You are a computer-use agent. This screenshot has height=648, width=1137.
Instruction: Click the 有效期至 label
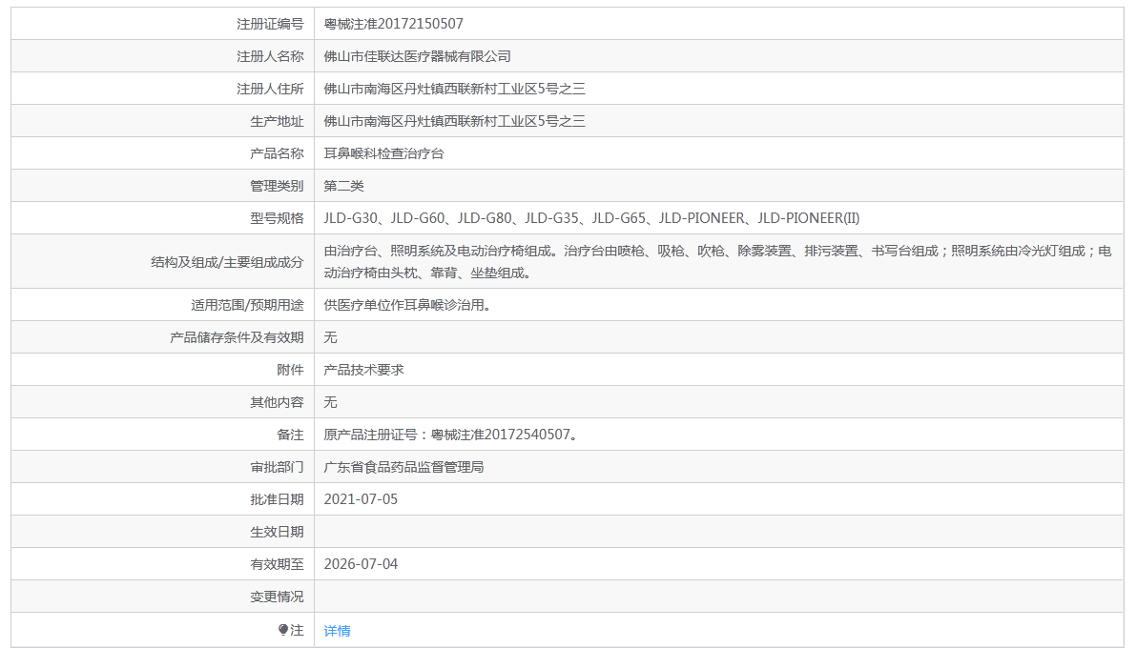[277, 564]
